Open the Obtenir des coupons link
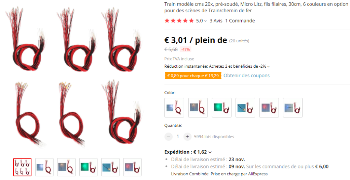350x180 pixels. pos(246,75)
